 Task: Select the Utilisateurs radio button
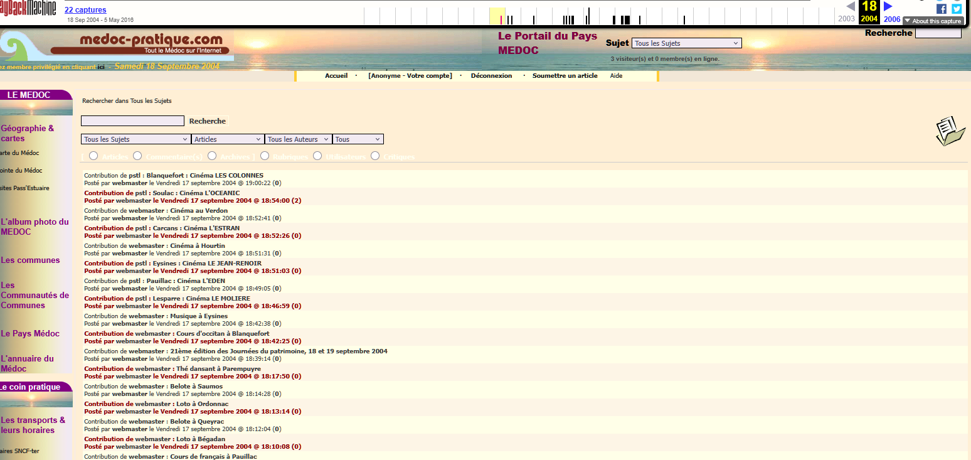tap(317, 156)
